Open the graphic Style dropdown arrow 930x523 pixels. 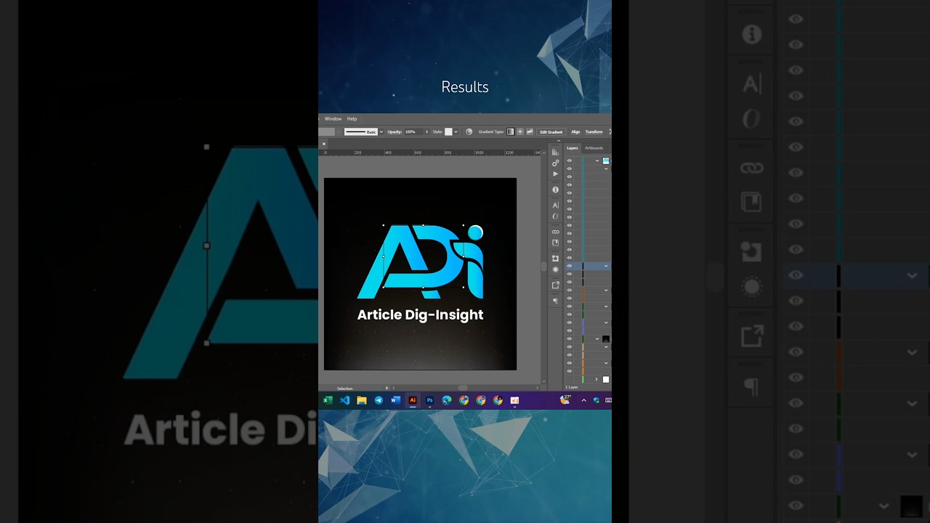456,132
